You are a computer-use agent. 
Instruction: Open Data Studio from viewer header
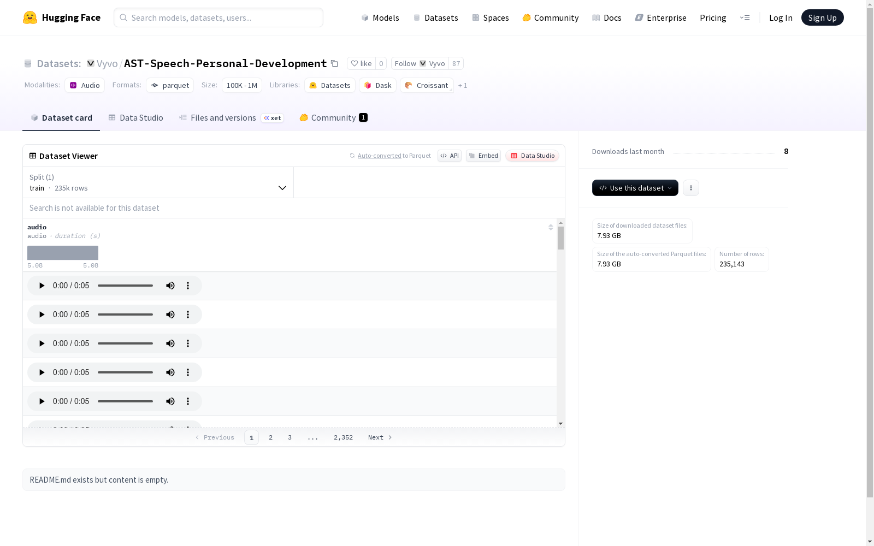tap(532, 156)
